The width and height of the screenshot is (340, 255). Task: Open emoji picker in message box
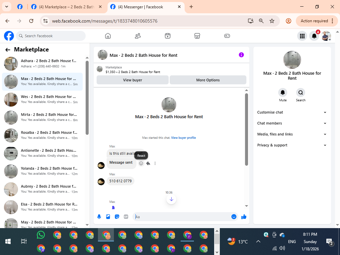coord(234,216)
